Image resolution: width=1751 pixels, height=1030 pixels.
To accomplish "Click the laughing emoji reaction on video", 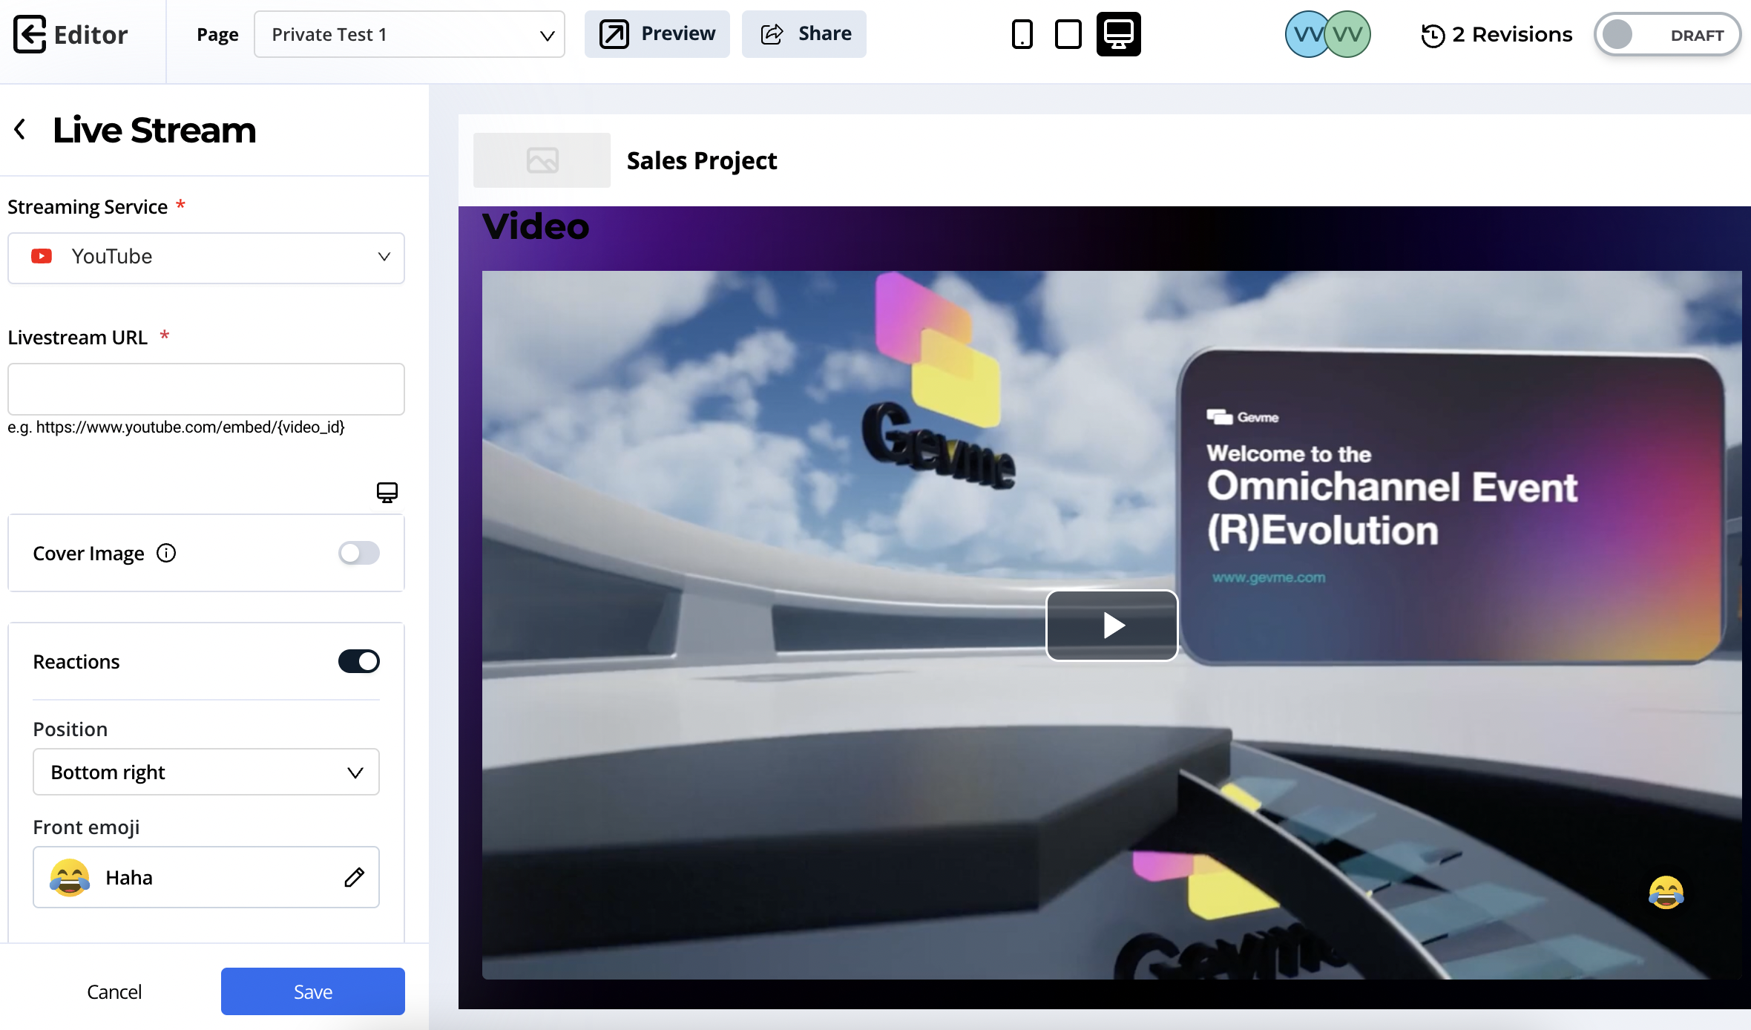I will tap(1666, 892).
